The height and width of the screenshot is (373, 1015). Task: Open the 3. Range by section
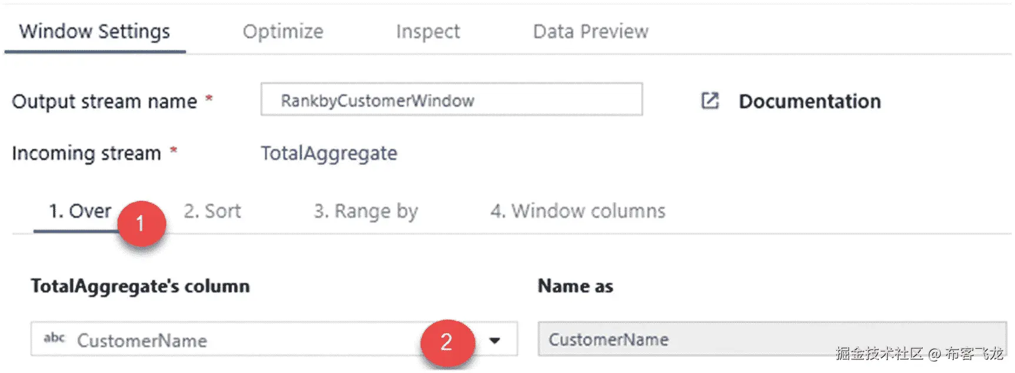[x=365, y=211]
